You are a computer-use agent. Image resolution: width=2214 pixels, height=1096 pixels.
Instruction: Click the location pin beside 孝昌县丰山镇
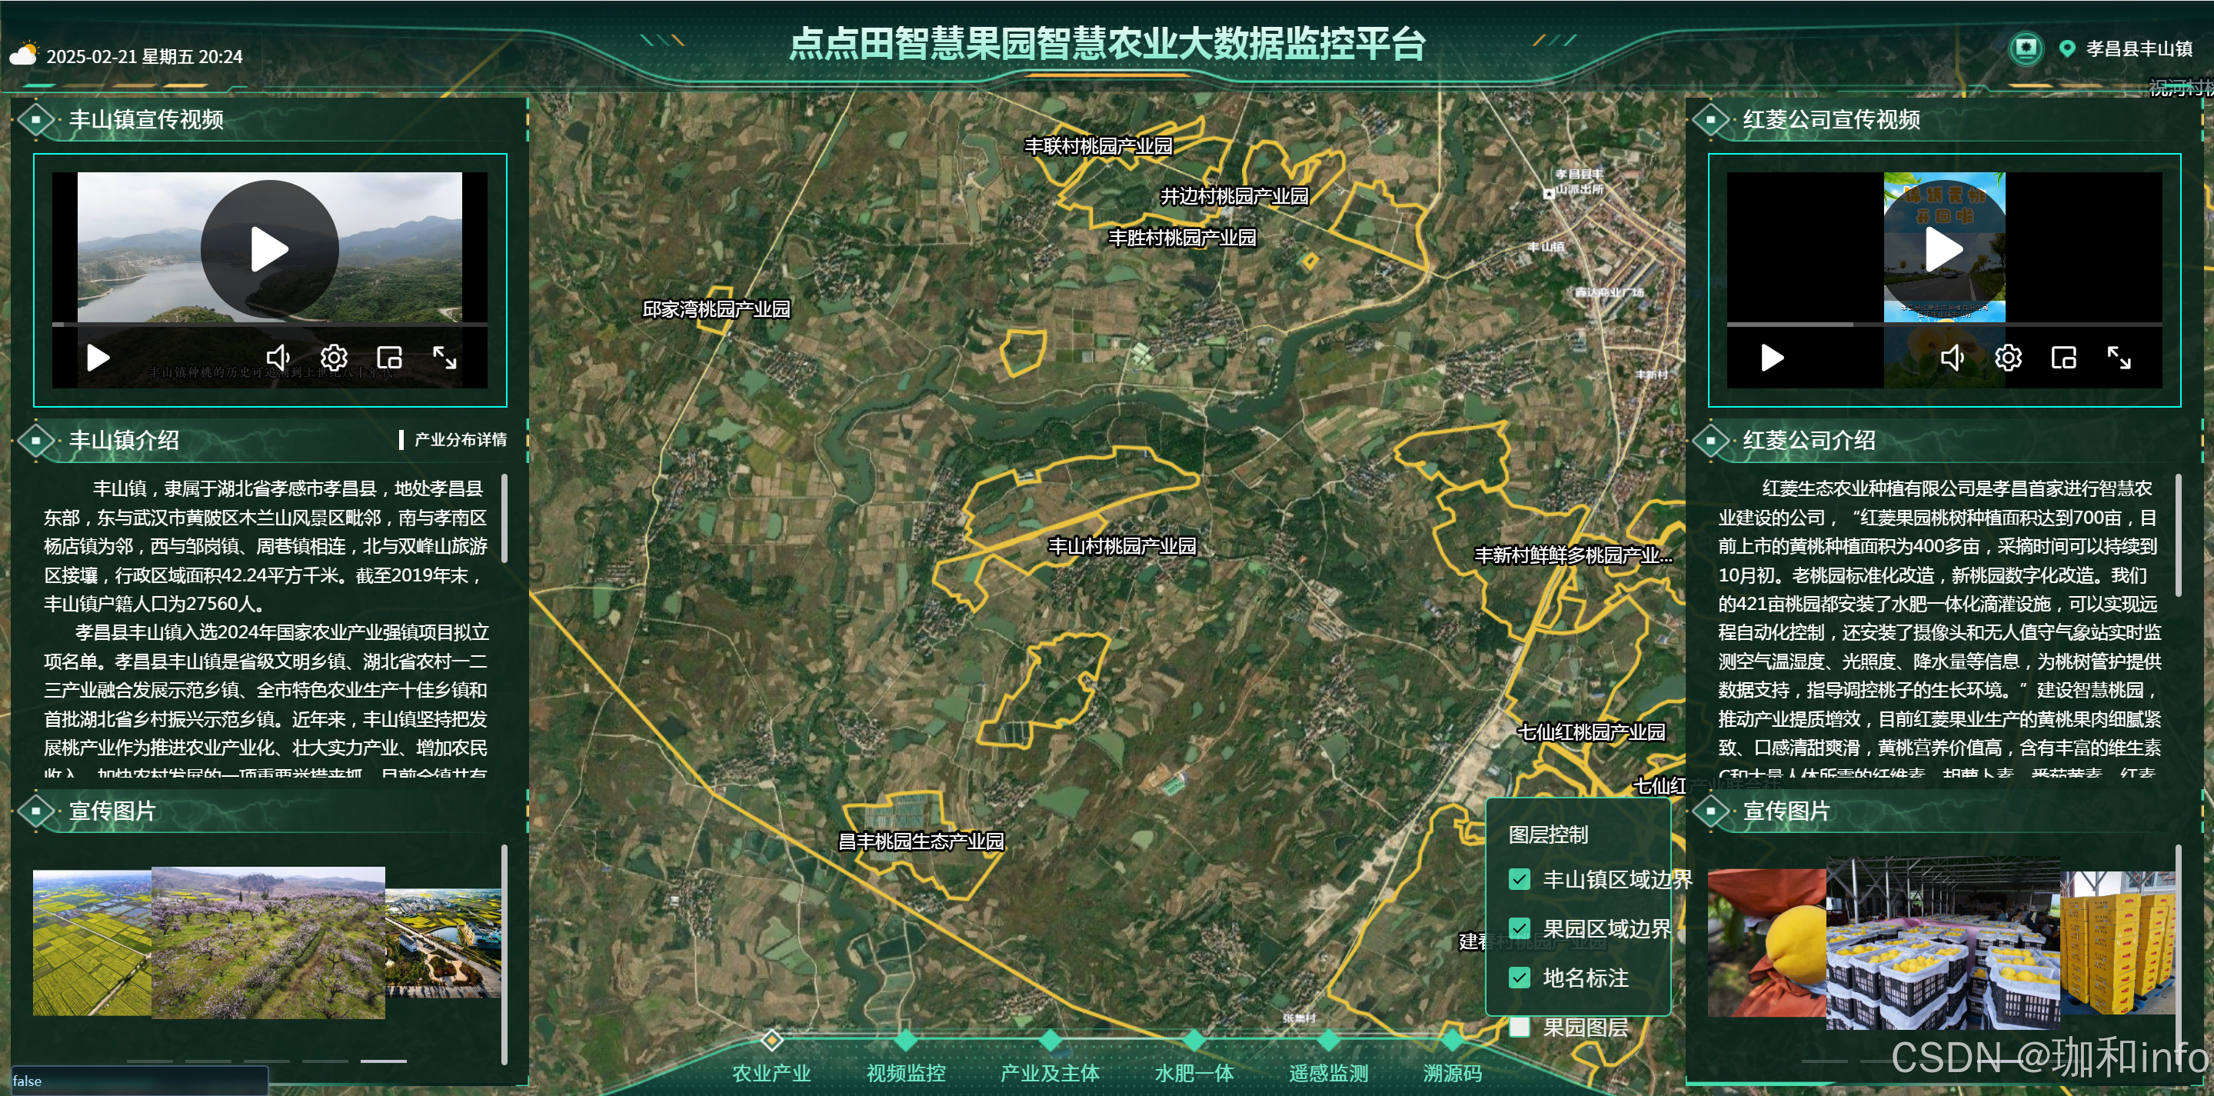pyautogui.click(x=2067, y=49)
